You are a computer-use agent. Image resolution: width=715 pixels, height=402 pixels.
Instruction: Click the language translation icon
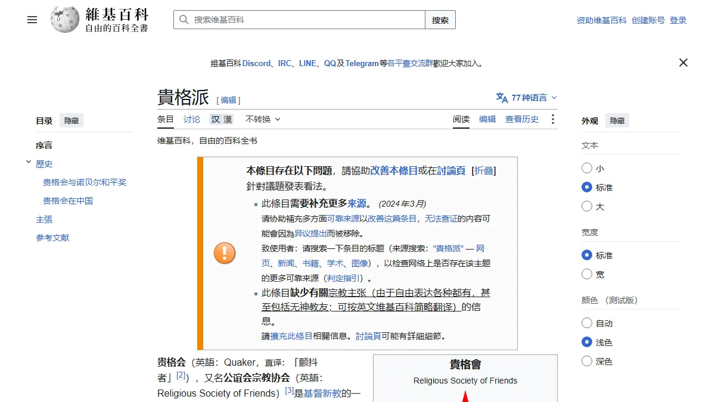pyautogui.click(x=502, y=98)
